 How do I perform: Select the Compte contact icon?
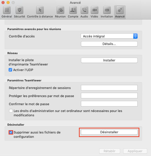[x=73, y=10]
